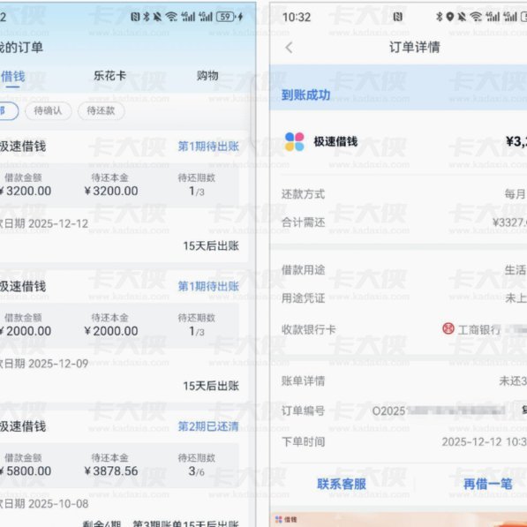Tap the NFC icon in right phone status bar
The width and height of the screenshot is (527, 527).
tap(397, 17)
